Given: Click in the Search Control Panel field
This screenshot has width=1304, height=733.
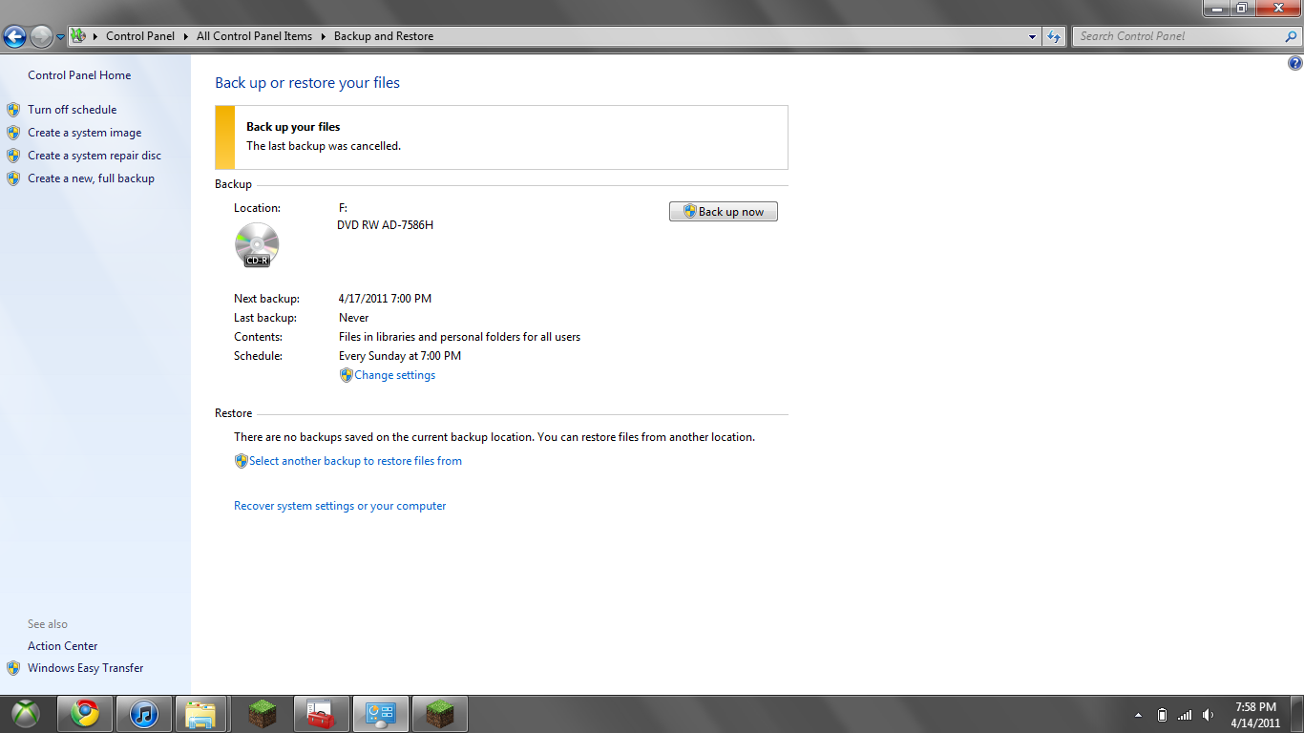Looking at the screenshot, I should [x=1178, y=36].
